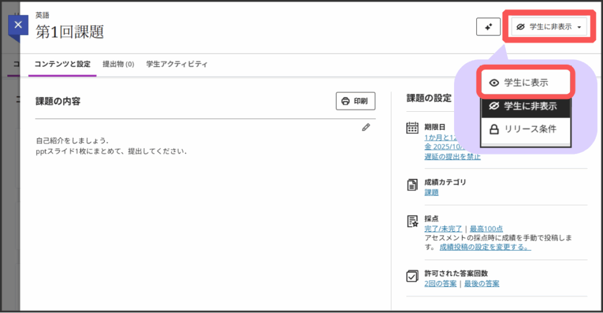The height and width of the screenshot is (313, 603).
Task: Select リリース条件 menu option
Action: click(x=526, y=129)
